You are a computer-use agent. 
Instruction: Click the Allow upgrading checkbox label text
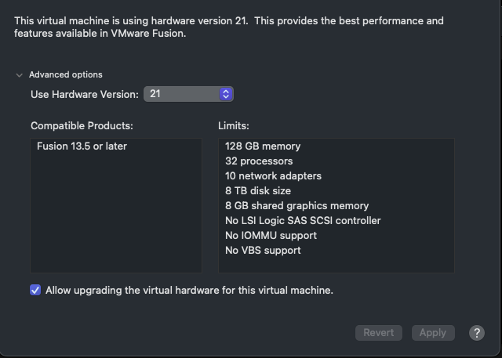coord(189,290)
